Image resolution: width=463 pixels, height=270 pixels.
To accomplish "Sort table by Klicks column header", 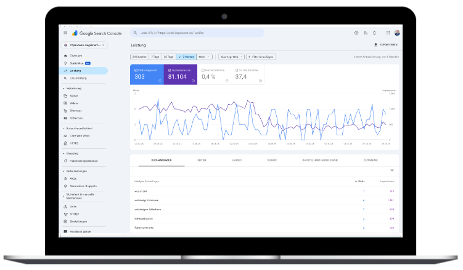I will click(360, 182).
